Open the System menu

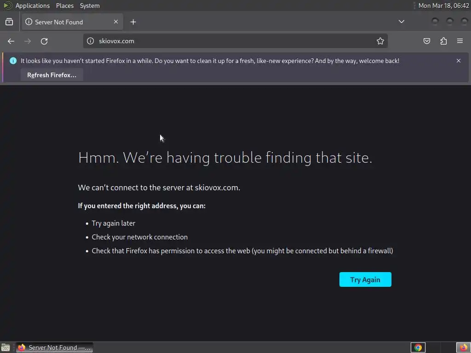tap(90, 6)
